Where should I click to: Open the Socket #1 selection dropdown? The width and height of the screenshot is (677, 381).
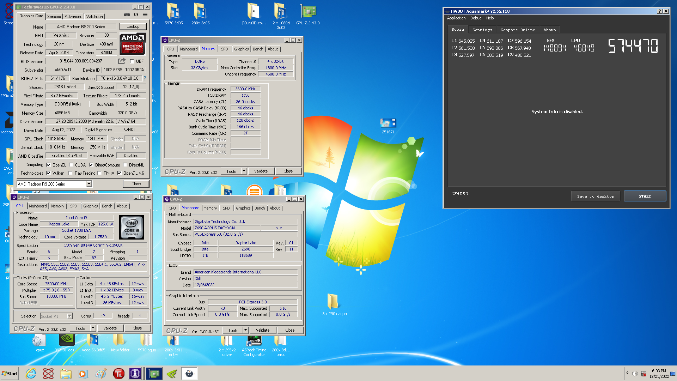click(x=56, y=316)
